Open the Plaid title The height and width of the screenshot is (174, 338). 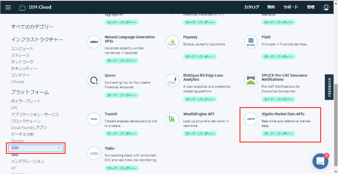tap(266, 37)
